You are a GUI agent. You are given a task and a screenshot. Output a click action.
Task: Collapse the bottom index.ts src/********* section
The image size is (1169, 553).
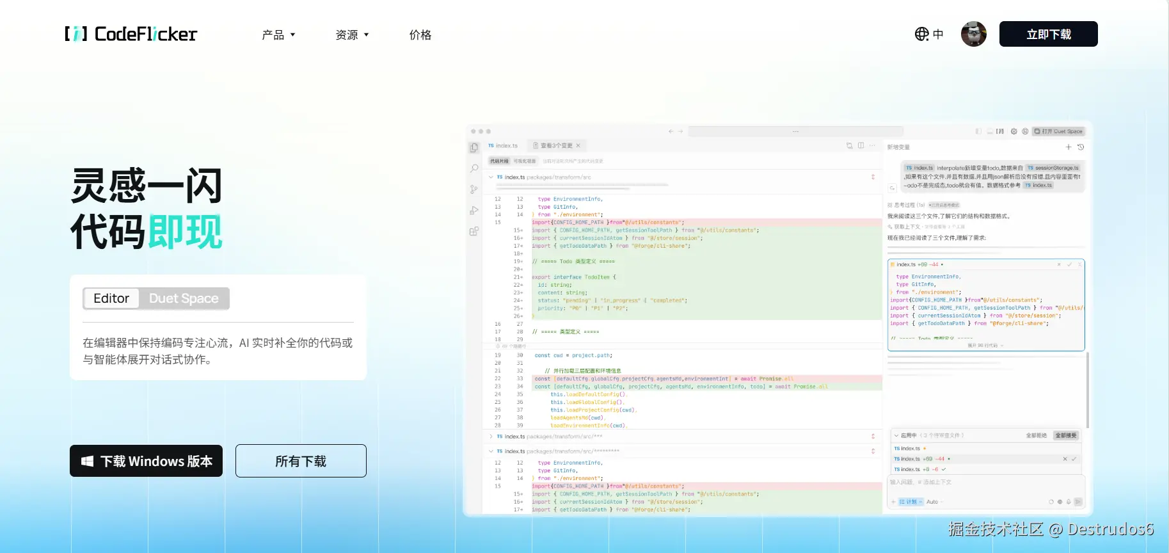click(491, 451)
